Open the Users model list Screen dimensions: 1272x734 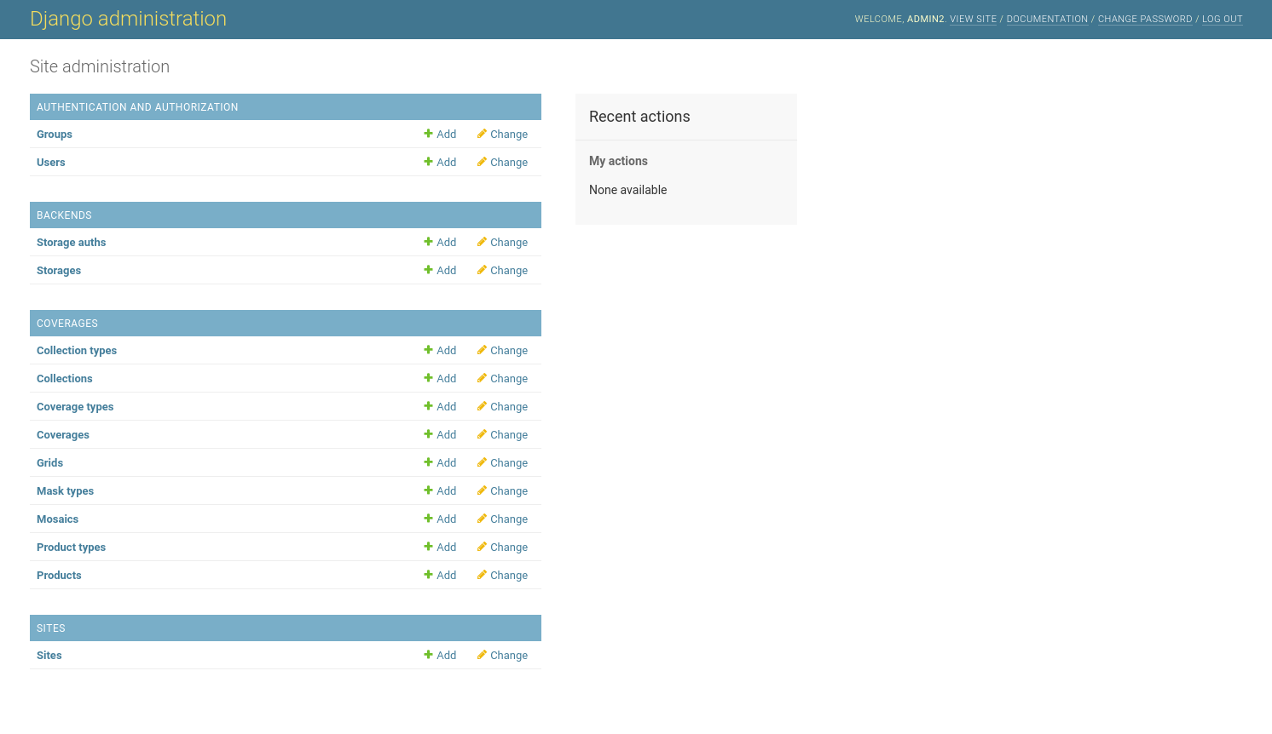tap(51, 163)
